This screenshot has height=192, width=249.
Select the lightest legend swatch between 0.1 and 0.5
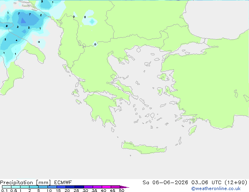pos(7,187)
